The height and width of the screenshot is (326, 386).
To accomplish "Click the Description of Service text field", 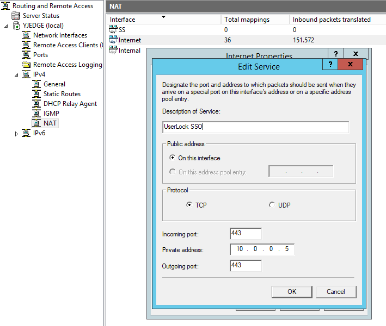I will pyautogui.click(x=255, y=127).
